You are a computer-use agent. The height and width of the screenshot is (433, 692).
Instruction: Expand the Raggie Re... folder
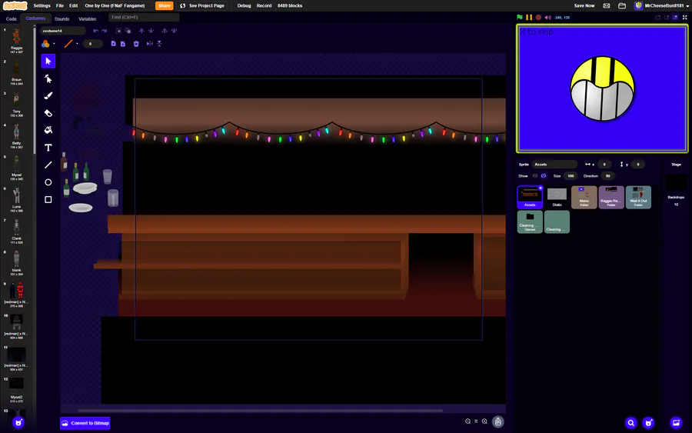(x=611, y=198)
